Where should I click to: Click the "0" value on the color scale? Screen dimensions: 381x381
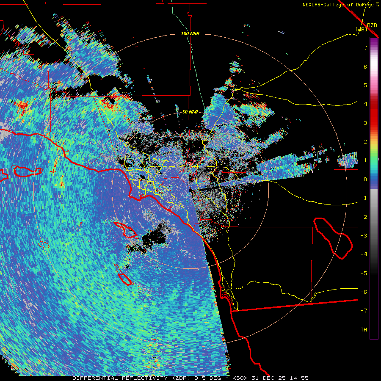point(365,179)
